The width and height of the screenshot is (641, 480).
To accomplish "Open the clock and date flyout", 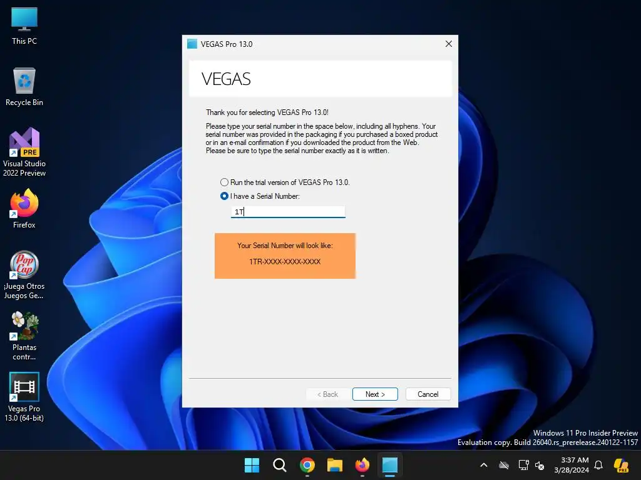I will tap(572, 465).
